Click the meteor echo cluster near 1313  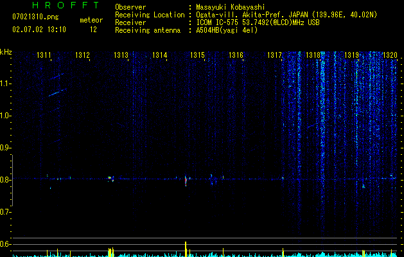[x=110, y=179]
